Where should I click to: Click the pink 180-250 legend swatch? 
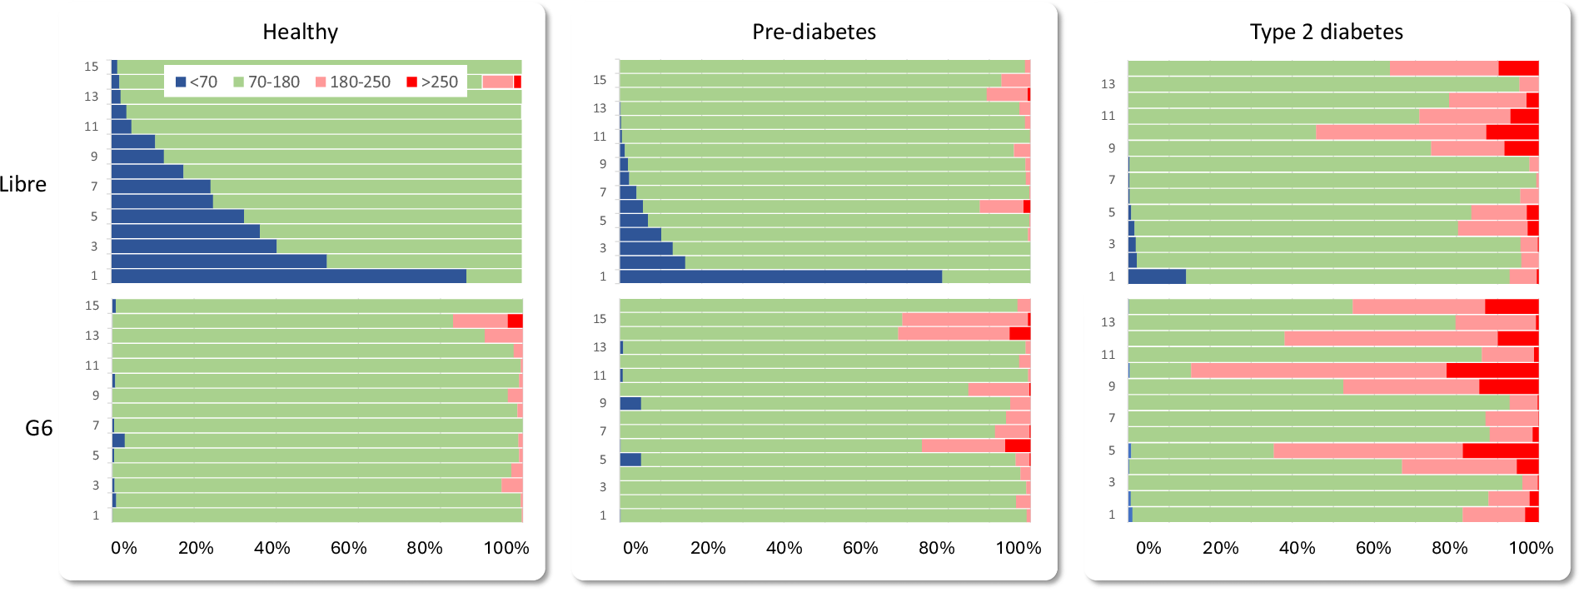[321, 82]
